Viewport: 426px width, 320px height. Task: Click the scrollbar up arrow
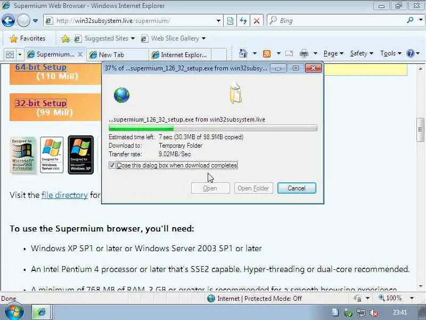coord(421,69)
